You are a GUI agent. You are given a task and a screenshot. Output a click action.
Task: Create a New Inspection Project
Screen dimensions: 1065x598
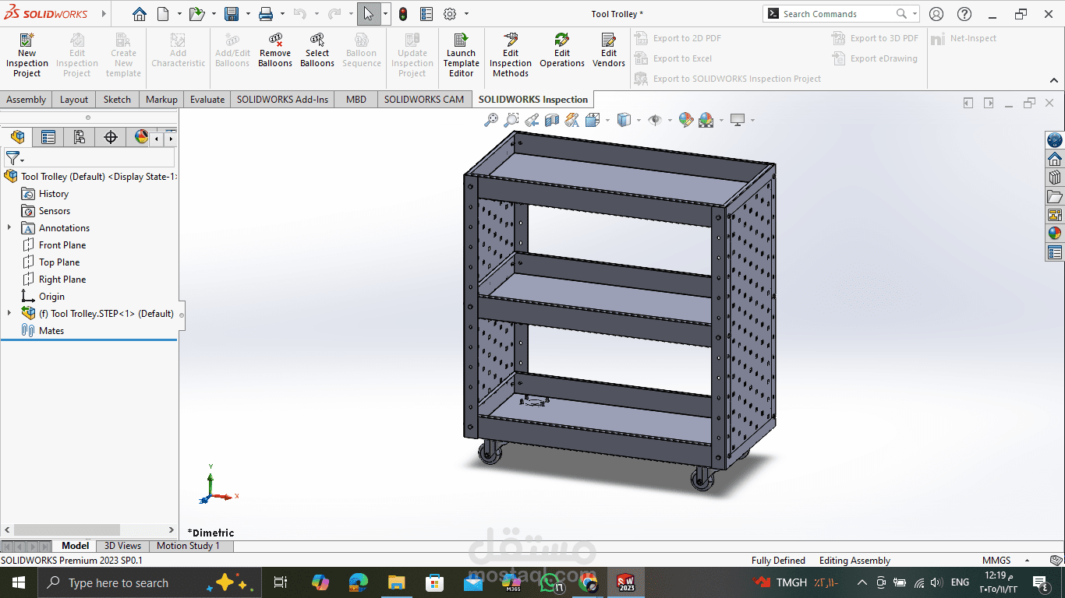(27, 53)
